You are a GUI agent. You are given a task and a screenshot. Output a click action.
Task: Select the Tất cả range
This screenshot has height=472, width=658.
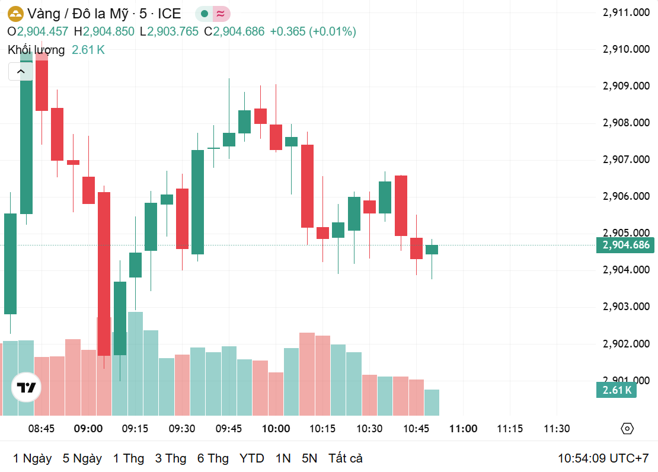click(346, 458)
